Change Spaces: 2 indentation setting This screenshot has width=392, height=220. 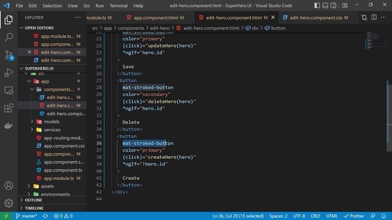tap(278, 216)
